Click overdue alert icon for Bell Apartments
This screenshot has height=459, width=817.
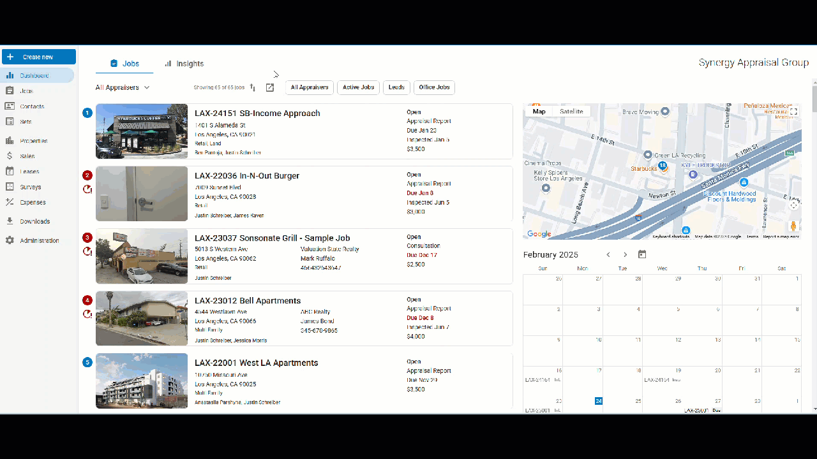point(87,314)
